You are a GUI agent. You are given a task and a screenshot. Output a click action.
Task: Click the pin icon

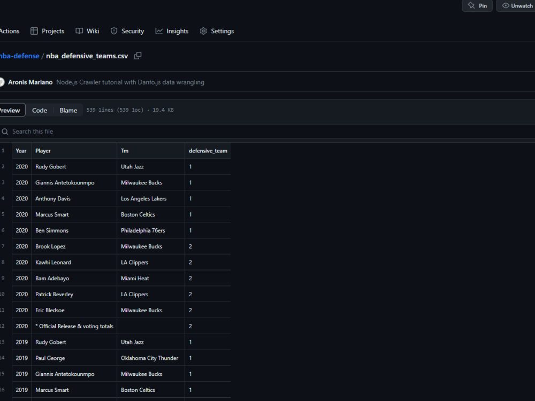(x=471, y=5)
